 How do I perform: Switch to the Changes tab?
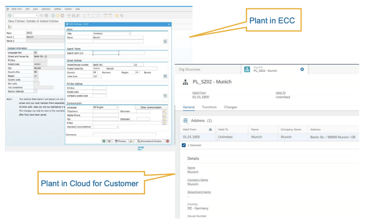point(230,107)
